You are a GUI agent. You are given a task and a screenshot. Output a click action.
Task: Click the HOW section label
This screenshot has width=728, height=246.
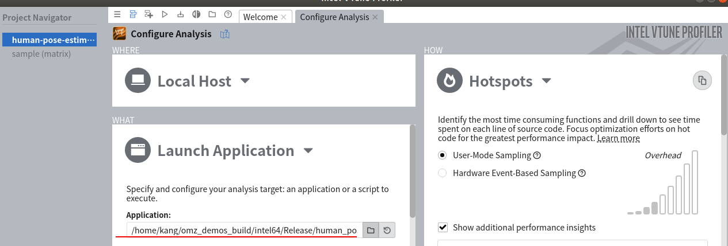(x=433, y=50)
